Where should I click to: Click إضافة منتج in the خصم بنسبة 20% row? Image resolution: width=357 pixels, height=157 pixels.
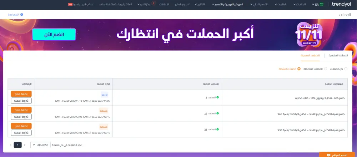[x=21, y=126]
